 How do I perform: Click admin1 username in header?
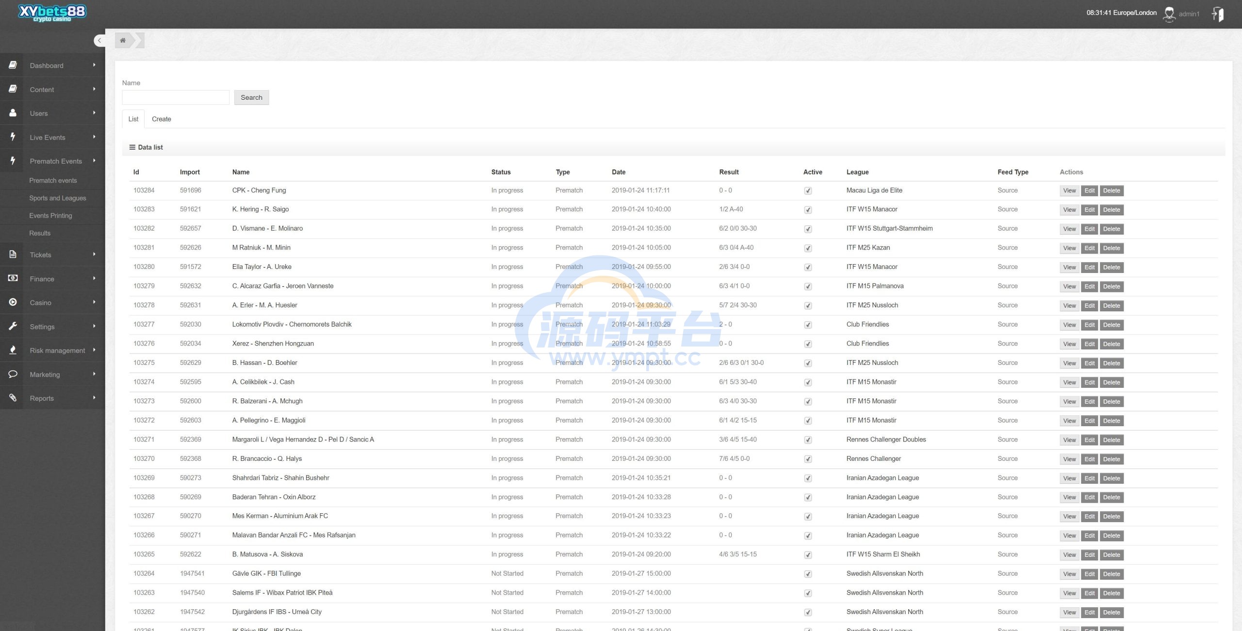pos(1189,14)
